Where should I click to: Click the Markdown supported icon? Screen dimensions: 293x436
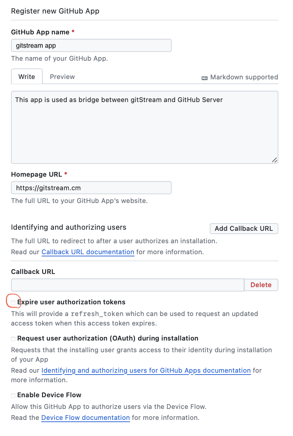coord(205,77)
